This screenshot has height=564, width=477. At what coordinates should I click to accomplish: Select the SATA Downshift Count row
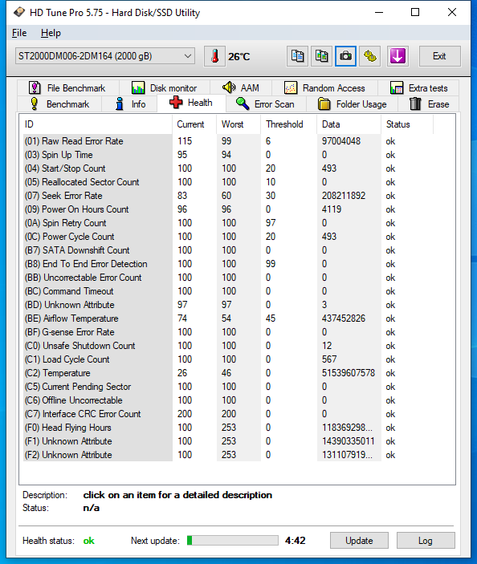pyautogui.click(x=228, y=250)
